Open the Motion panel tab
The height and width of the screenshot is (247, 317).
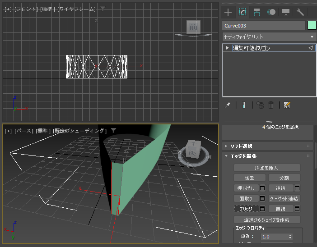pyautogui.click(x=271, y=12)
